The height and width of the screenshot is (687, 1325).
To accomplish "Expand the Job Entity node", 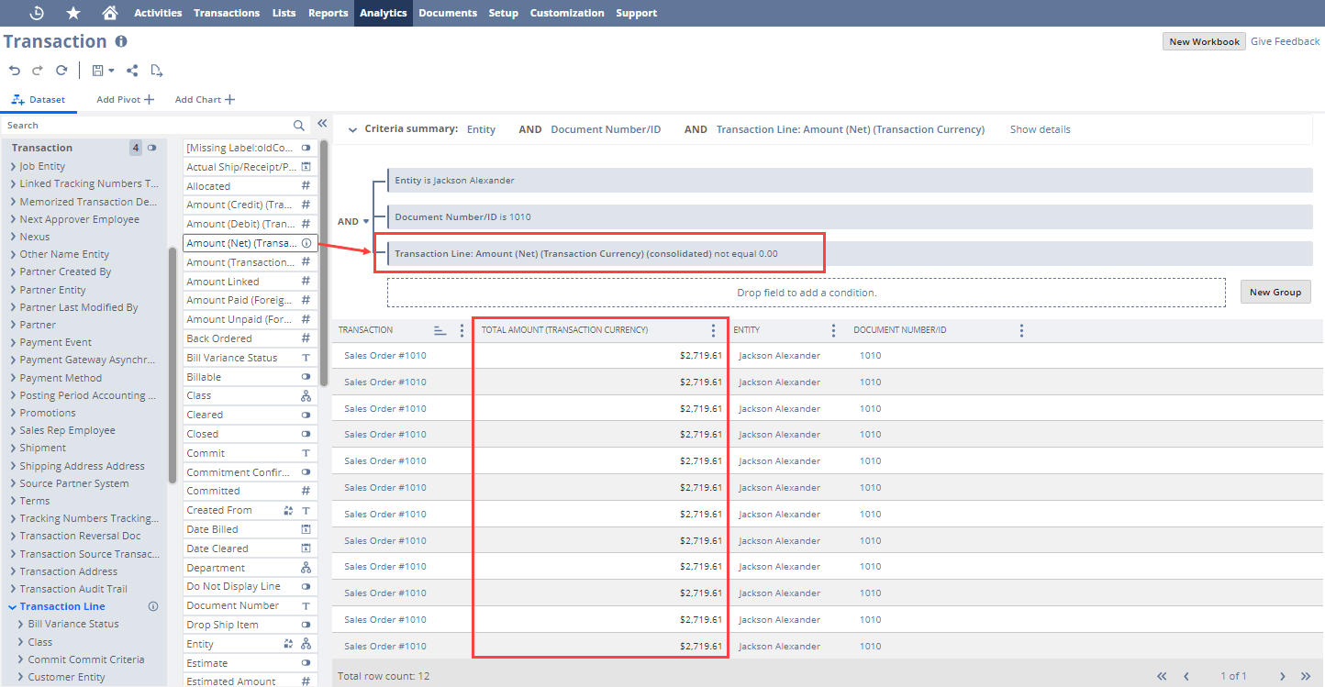I will (14, 167).
